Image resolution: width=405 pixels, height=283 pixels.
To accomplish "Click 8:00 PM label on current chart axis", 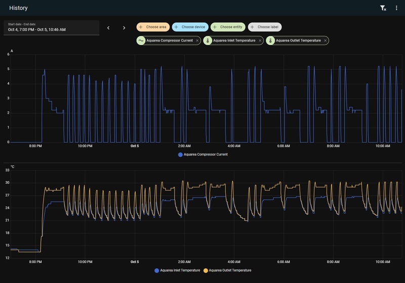I will 35,146.
